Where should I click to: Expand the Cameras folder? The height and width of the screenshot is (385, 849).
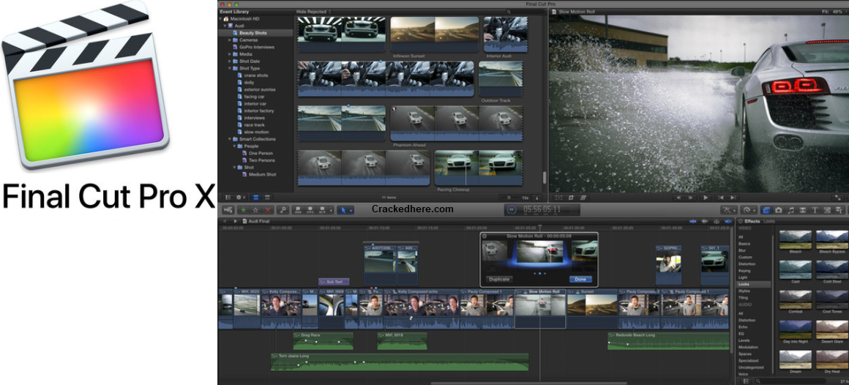coord(230,40)
